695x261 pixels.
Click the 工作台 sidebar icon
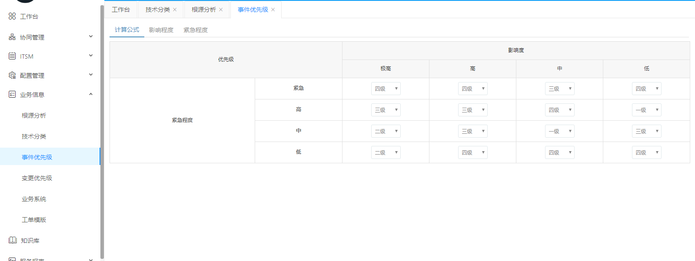(12, 16)
